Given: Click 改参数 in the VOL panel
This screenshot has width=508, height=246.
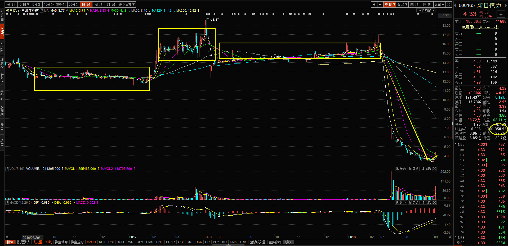Looking at the screenshot, I should pos(401,169).
